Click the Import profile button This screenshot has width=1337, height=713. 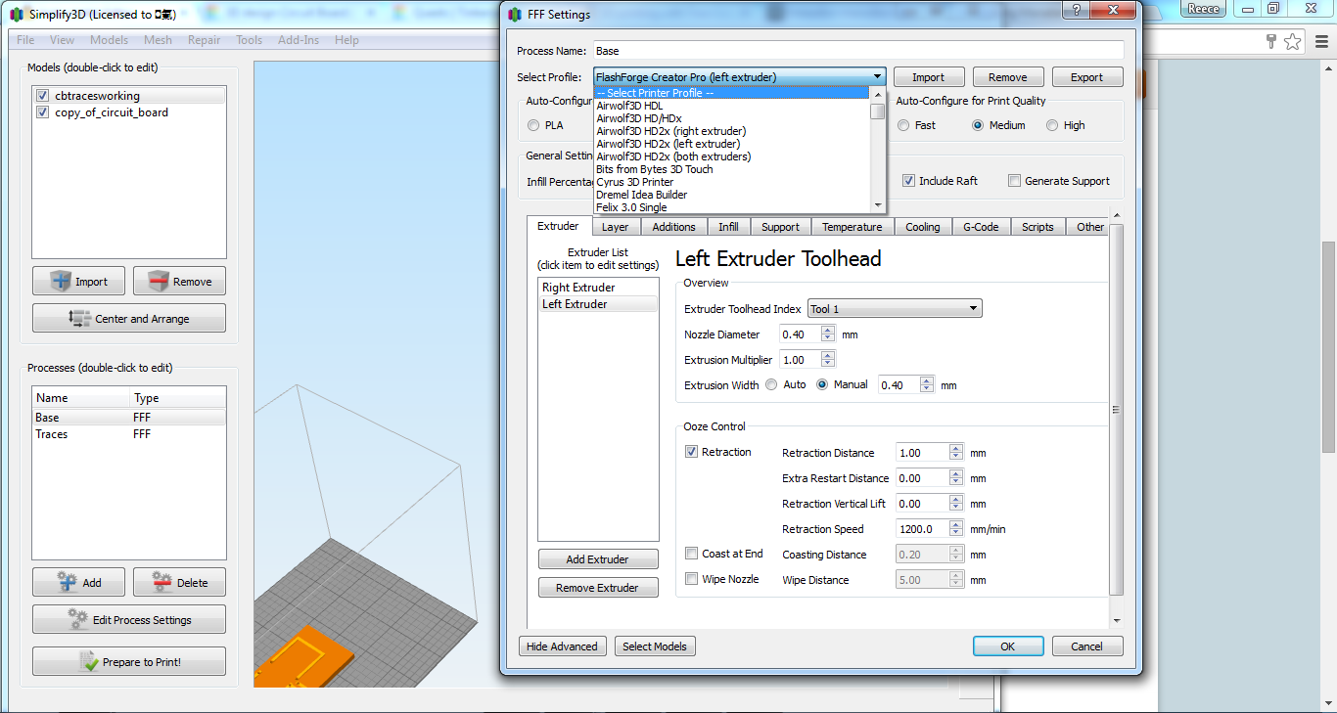pyautogui.click(x=929, y=77)
